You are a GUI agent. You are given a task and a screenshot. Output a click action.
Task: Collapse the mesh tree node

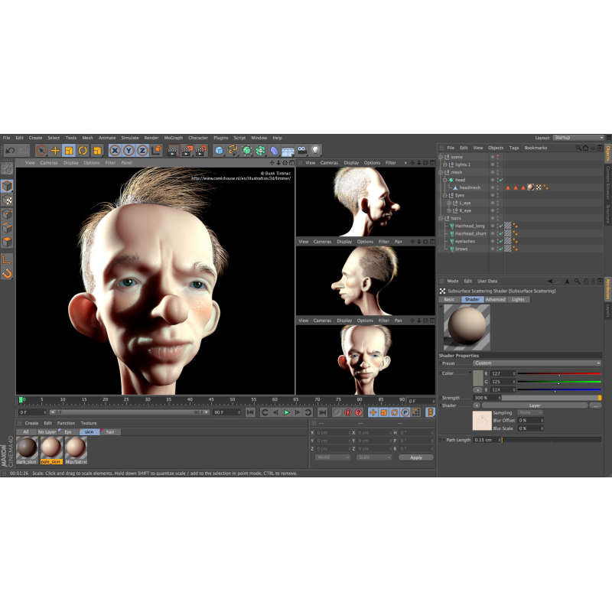pos(442,172)
